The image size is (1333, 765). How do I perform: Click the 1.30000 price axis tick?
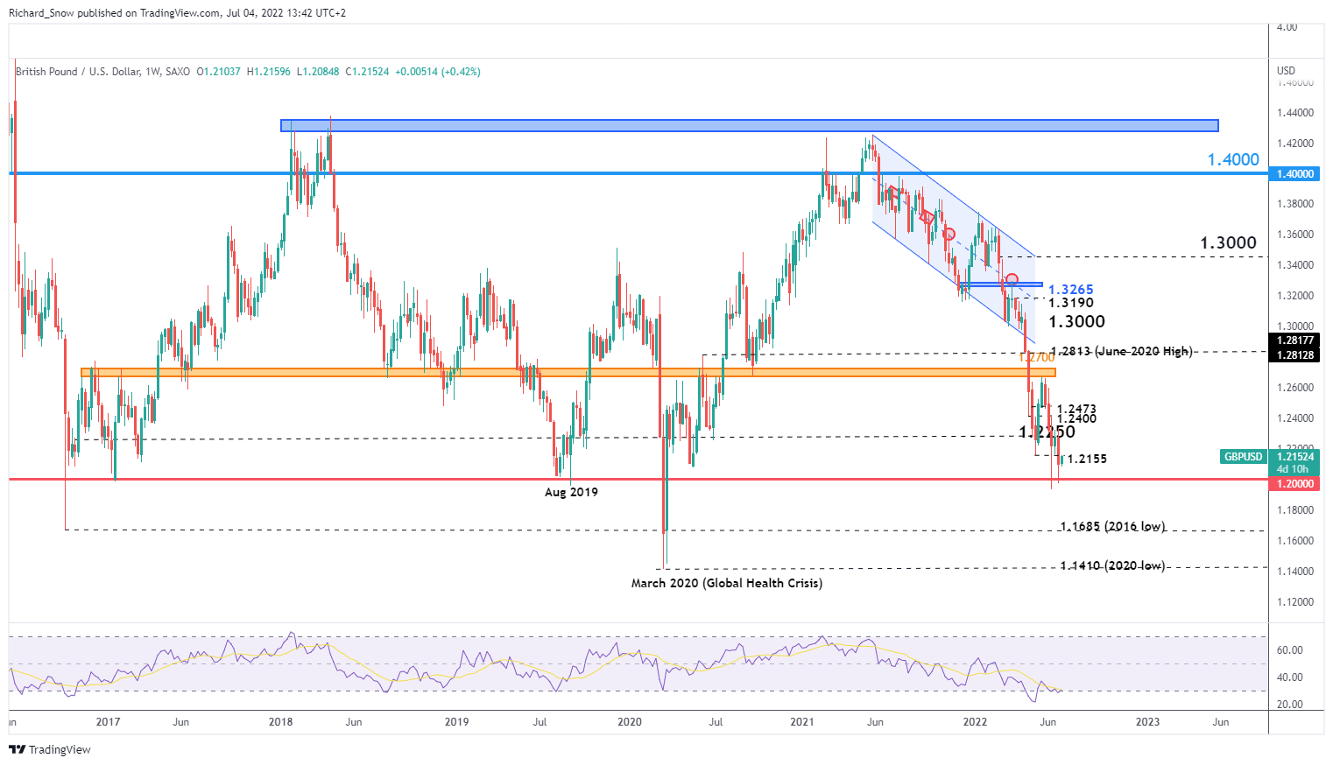coord(1294,326)
